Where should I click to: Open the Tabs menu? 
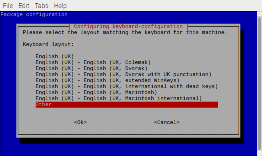(42, 6)
